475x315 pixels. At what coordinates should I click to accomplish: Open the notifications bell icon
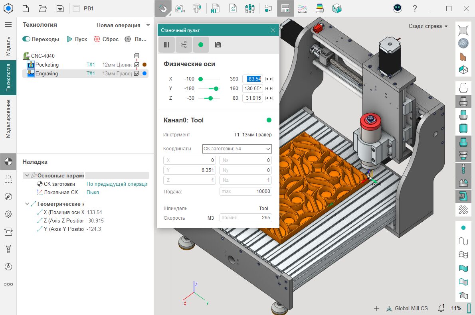[x=441, y=308]
